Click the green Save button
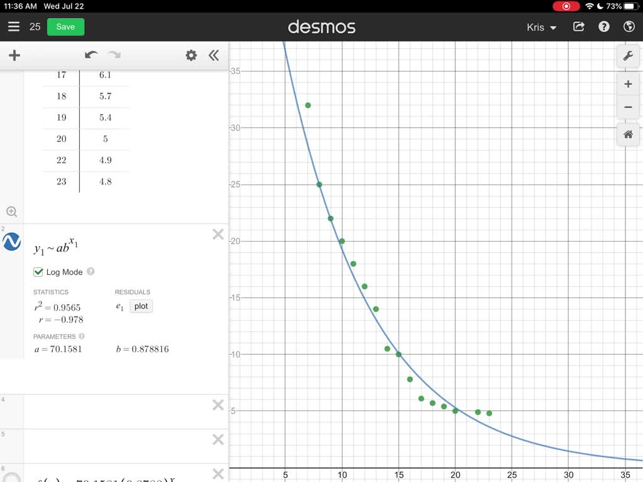643x482 pixels. point(65,27)
